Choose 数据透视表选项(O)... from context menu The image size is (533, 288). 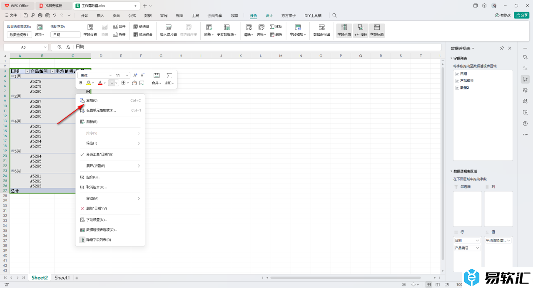click(110, 229)
